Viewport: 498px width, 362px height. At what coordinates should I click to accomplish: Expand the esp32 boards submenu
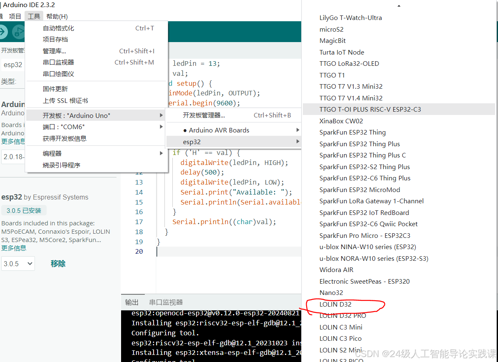click(x=234, y=142)
